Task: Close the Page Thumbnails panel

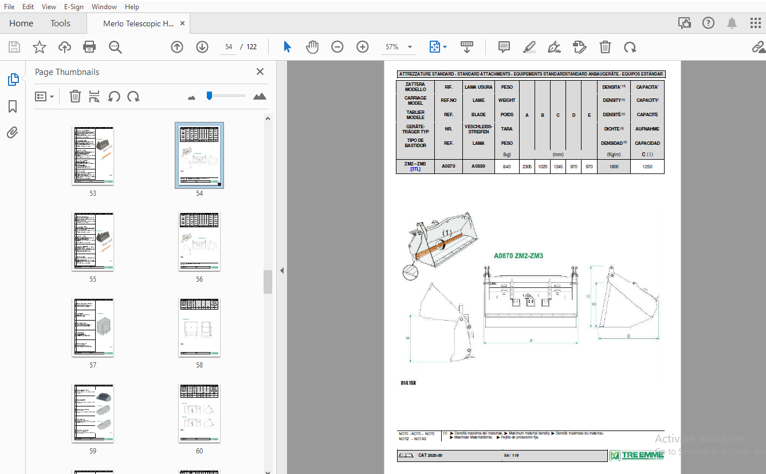Action: tap(260, 72)
